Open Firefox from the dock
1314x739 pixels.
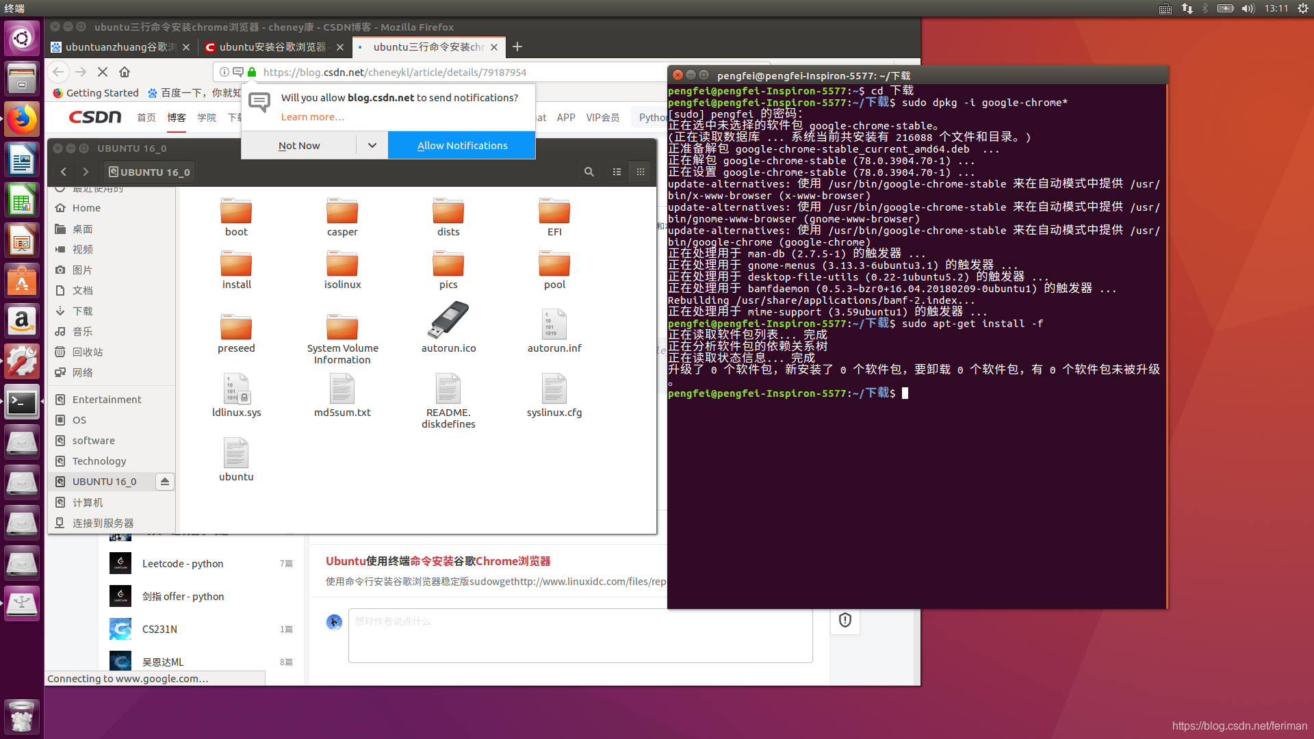(22, 120)
